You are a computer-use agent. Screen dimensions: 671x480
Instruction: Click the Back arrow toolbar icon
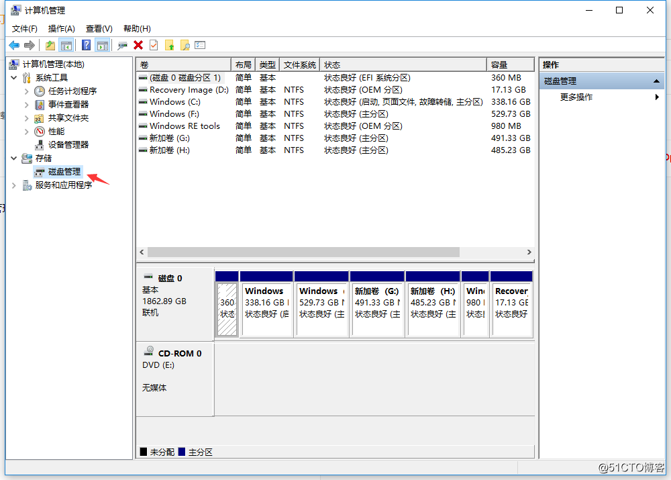(14, 45)
